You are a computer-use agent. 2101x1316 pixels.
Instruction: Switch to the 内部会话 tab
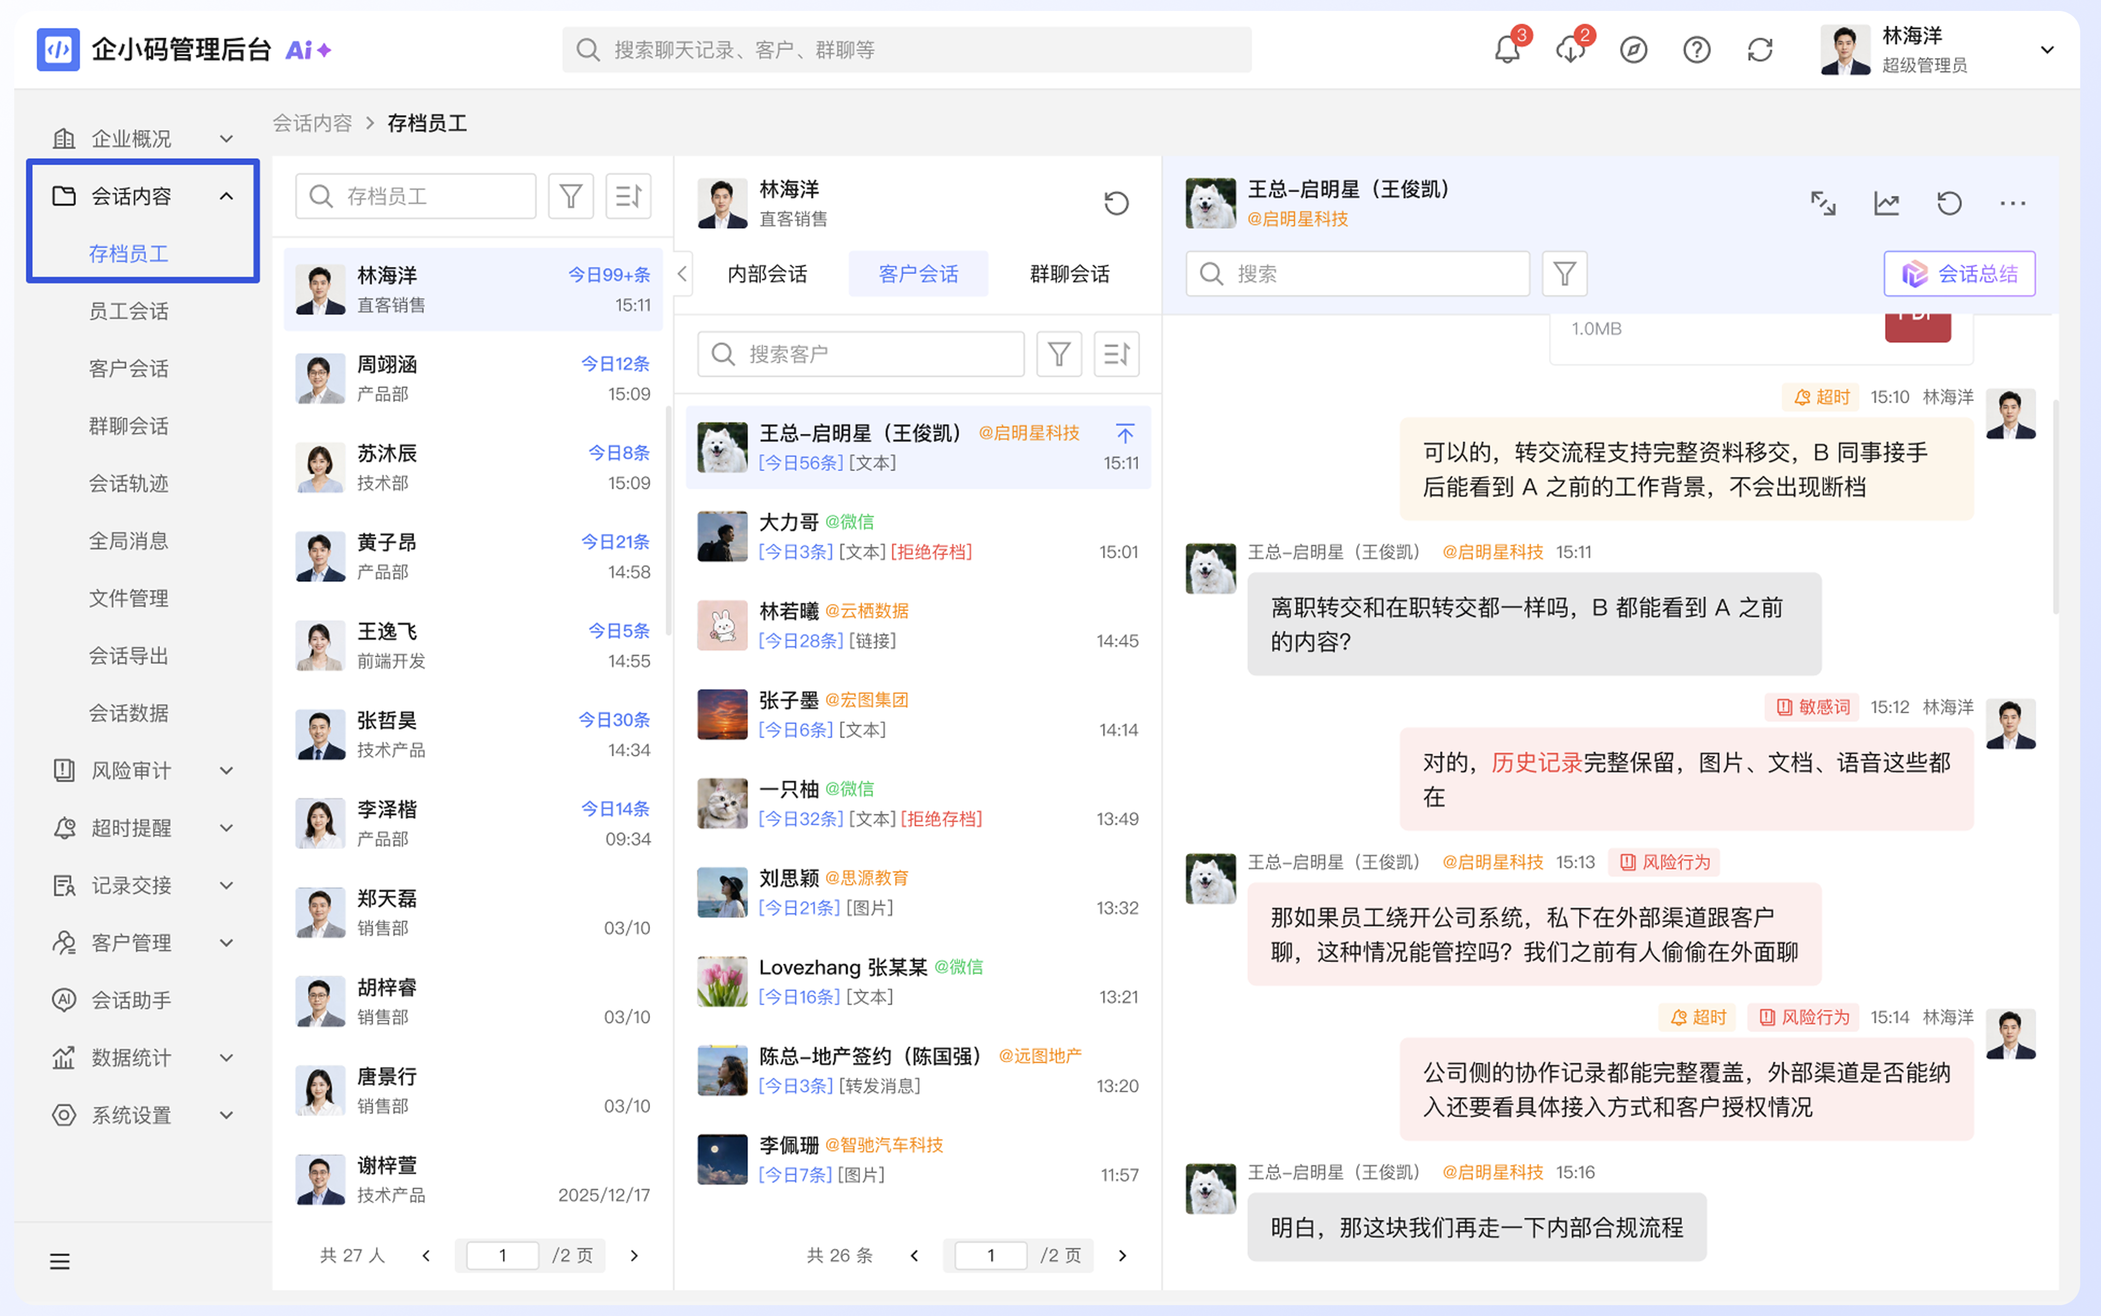[x=767, y=274]
